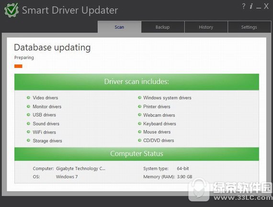The image size is (273, 207).
Task: Click the green bullet beside Printer drivers
Action: pos(139,106)
